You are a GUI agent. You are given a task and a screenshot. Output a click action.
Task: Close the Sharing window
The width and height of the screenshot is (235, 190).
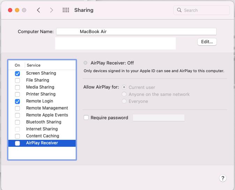10,10
